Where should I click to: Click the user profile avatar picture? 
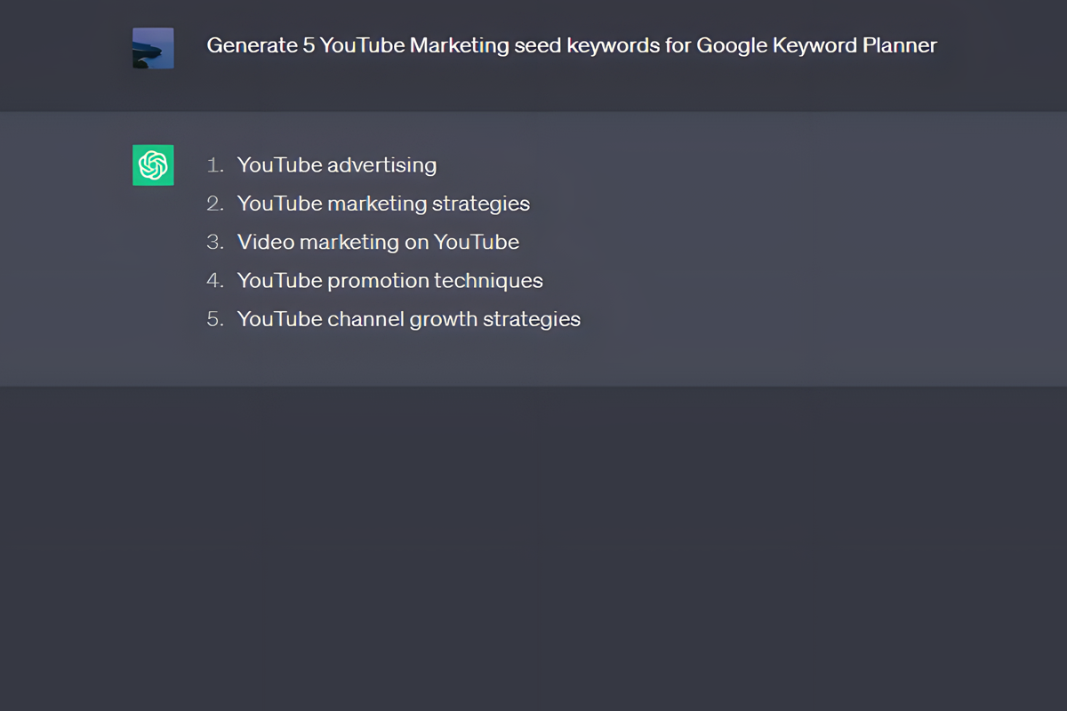(153, 48)
